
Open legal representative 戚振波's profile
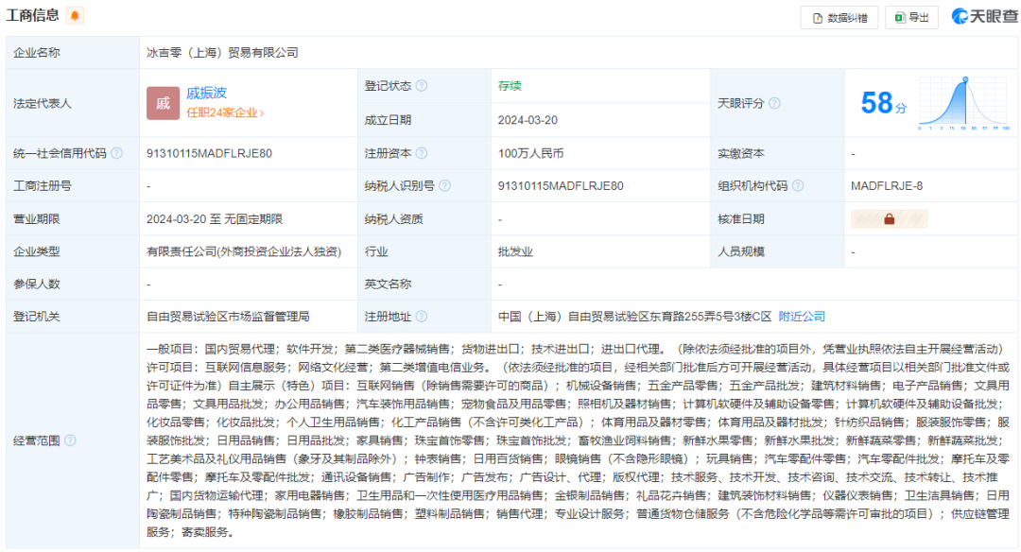click(206, 93)
